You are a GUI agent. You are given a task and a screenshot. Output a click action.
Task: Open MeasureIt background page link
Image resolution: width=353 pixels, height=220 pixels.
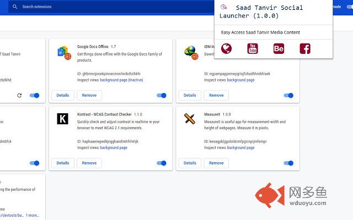(x=240, y=148)
